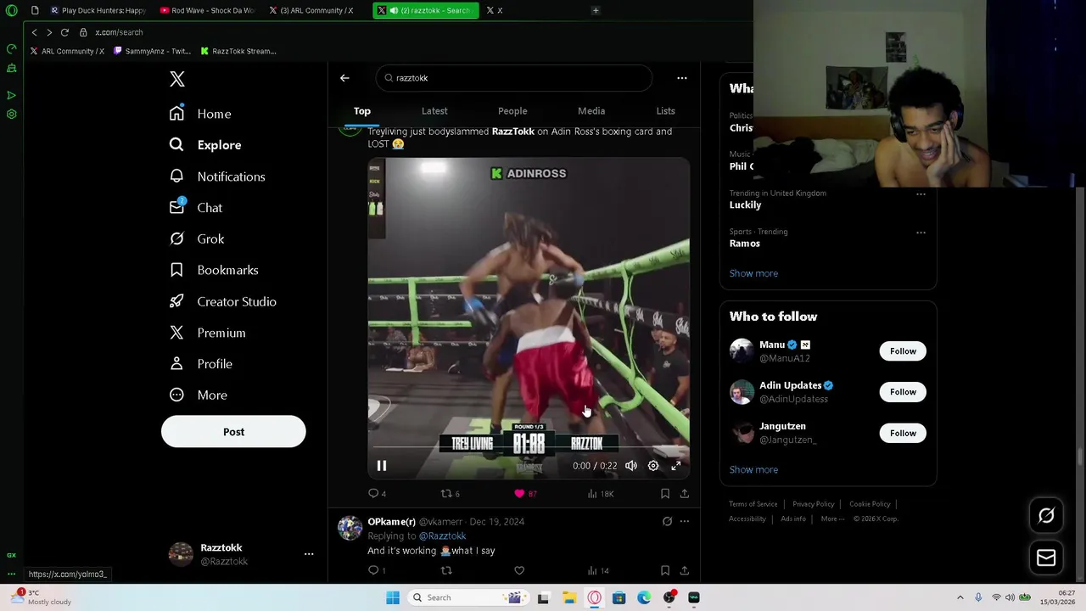Click the X logo in the sidebar
This screenshot has height=611, width=1086.
(x=176, y=79)
